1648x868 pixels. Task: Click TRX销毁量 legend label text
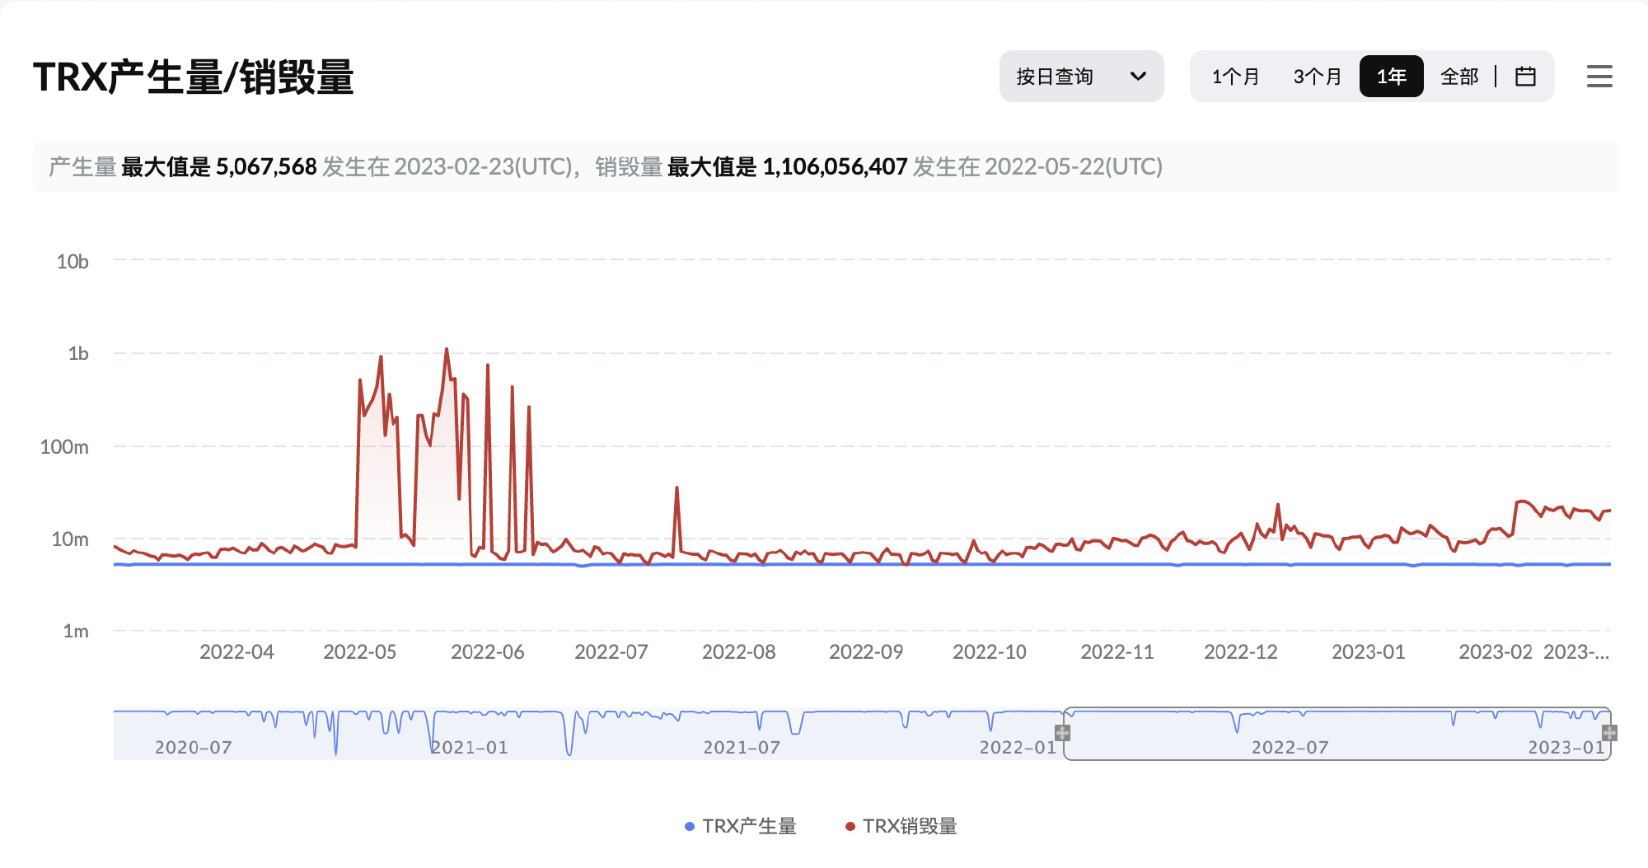pyautogui.click(x=910, y=826)
